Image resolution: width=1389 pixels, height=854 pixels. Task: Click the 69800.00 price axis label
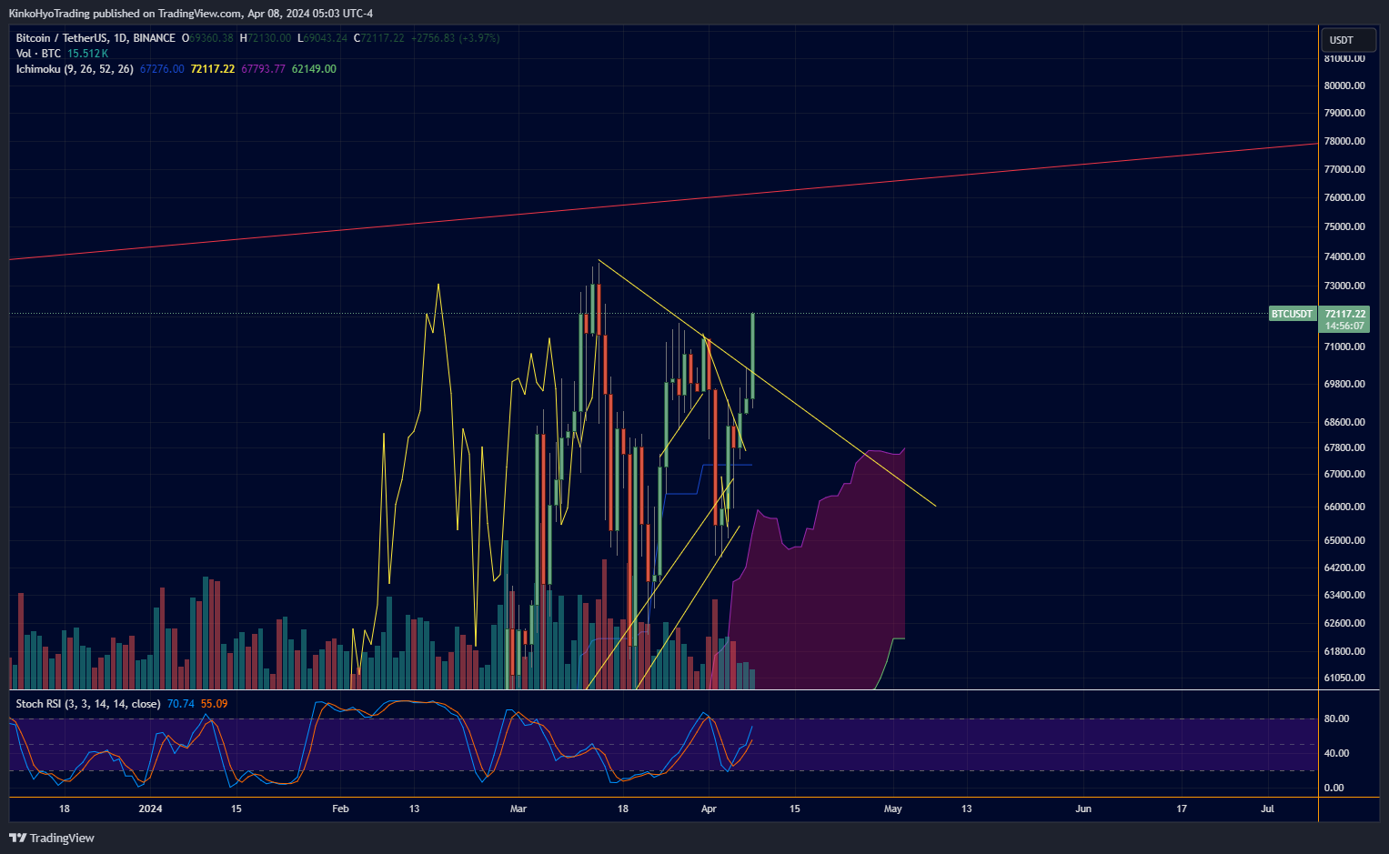click(1344, 384)
